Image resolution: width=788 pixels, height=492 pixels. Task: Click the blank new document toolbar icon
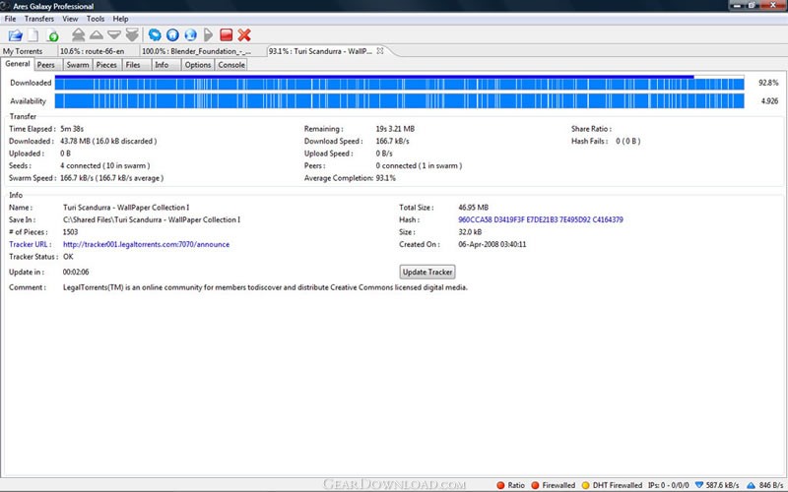point(33,35)
